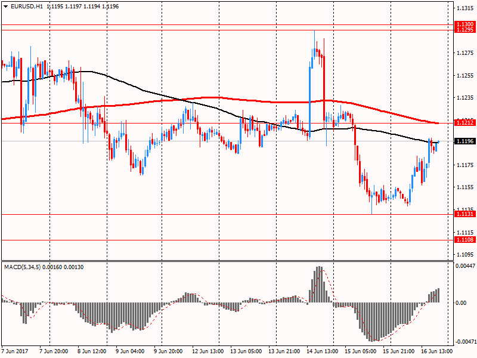Select the EURUSD,H1 chart title text
Screen dimensions: 477x358
click(27, 7)
